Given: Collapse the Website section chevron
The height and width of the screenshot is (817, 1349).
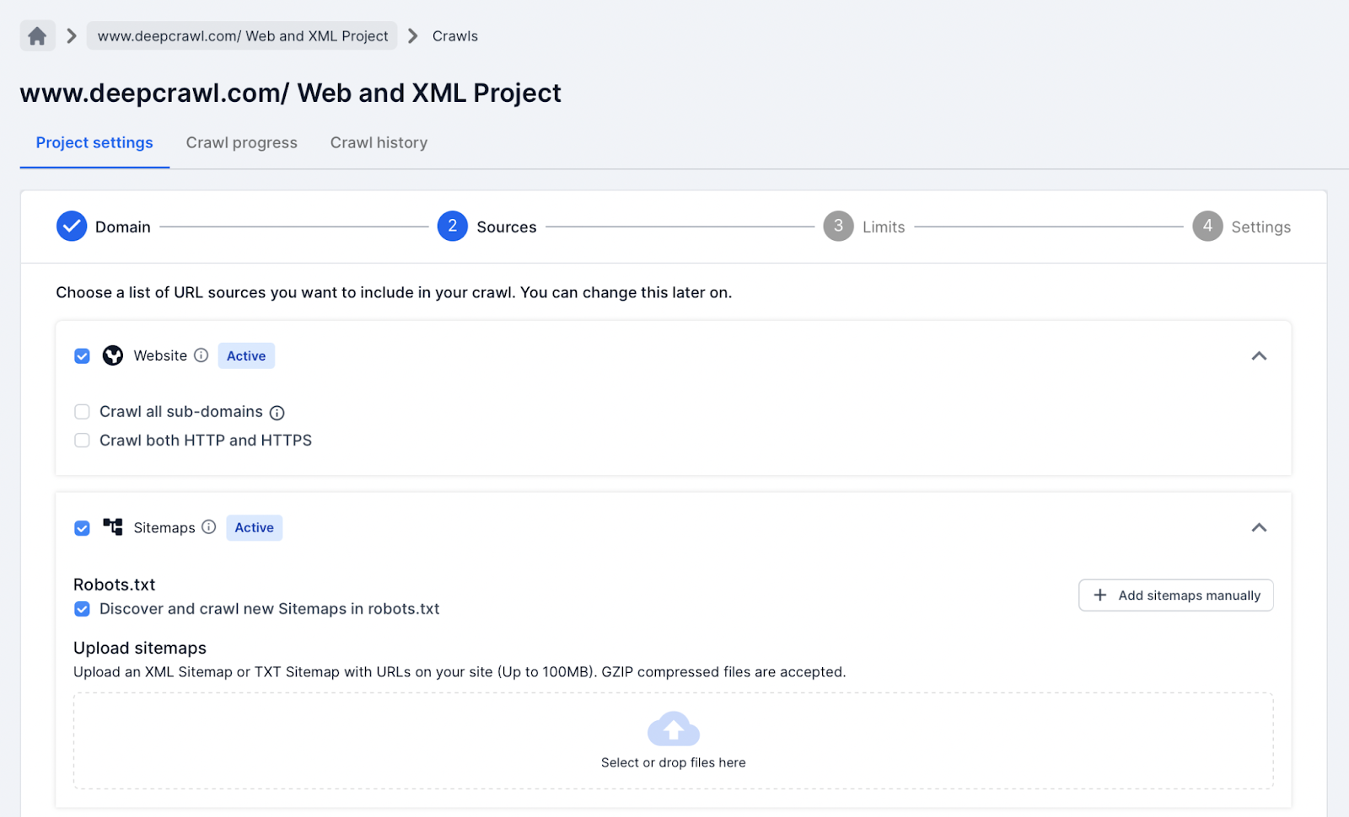Looking at the screenshot, I should click(x=1259, y=355).
